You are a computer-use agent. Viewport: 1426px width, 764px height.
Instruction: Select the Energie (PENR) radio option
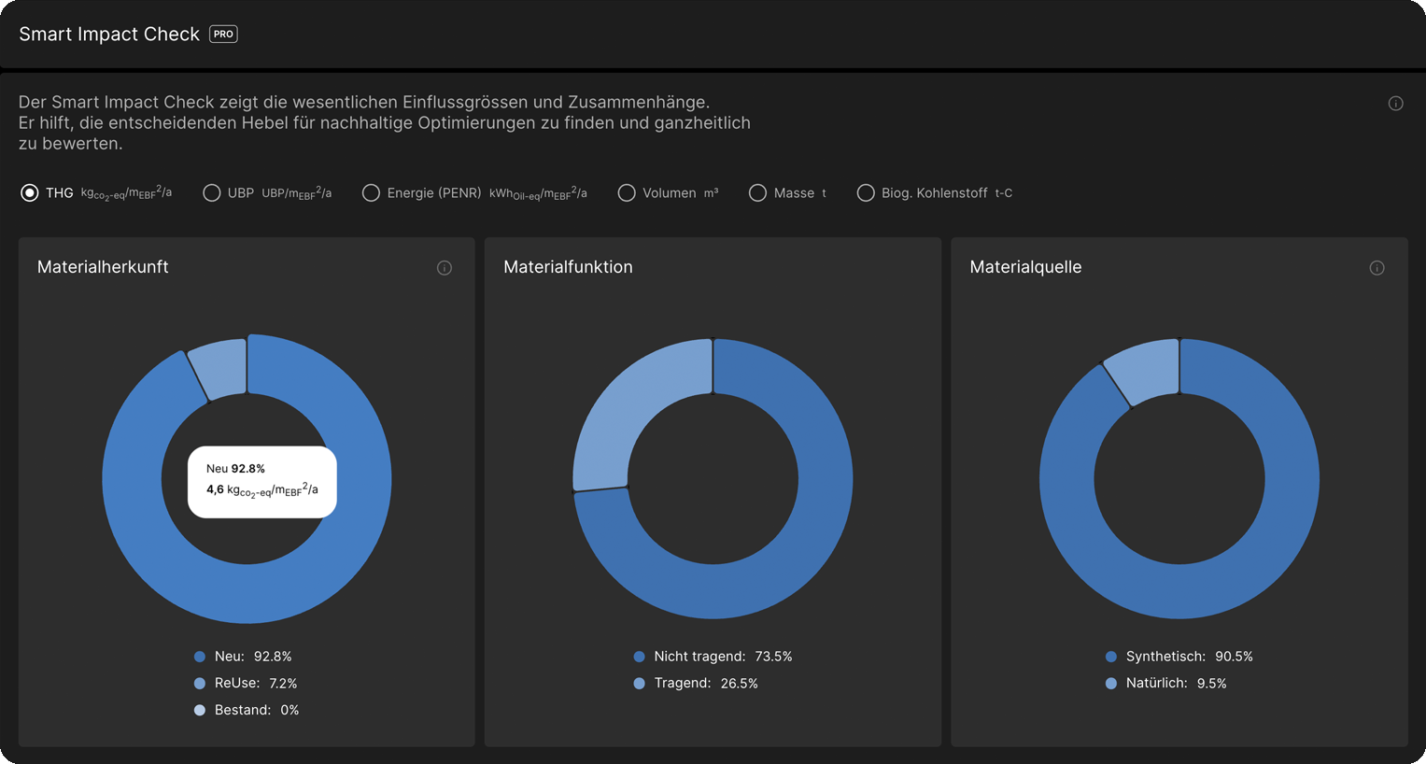tap(371, 192)
